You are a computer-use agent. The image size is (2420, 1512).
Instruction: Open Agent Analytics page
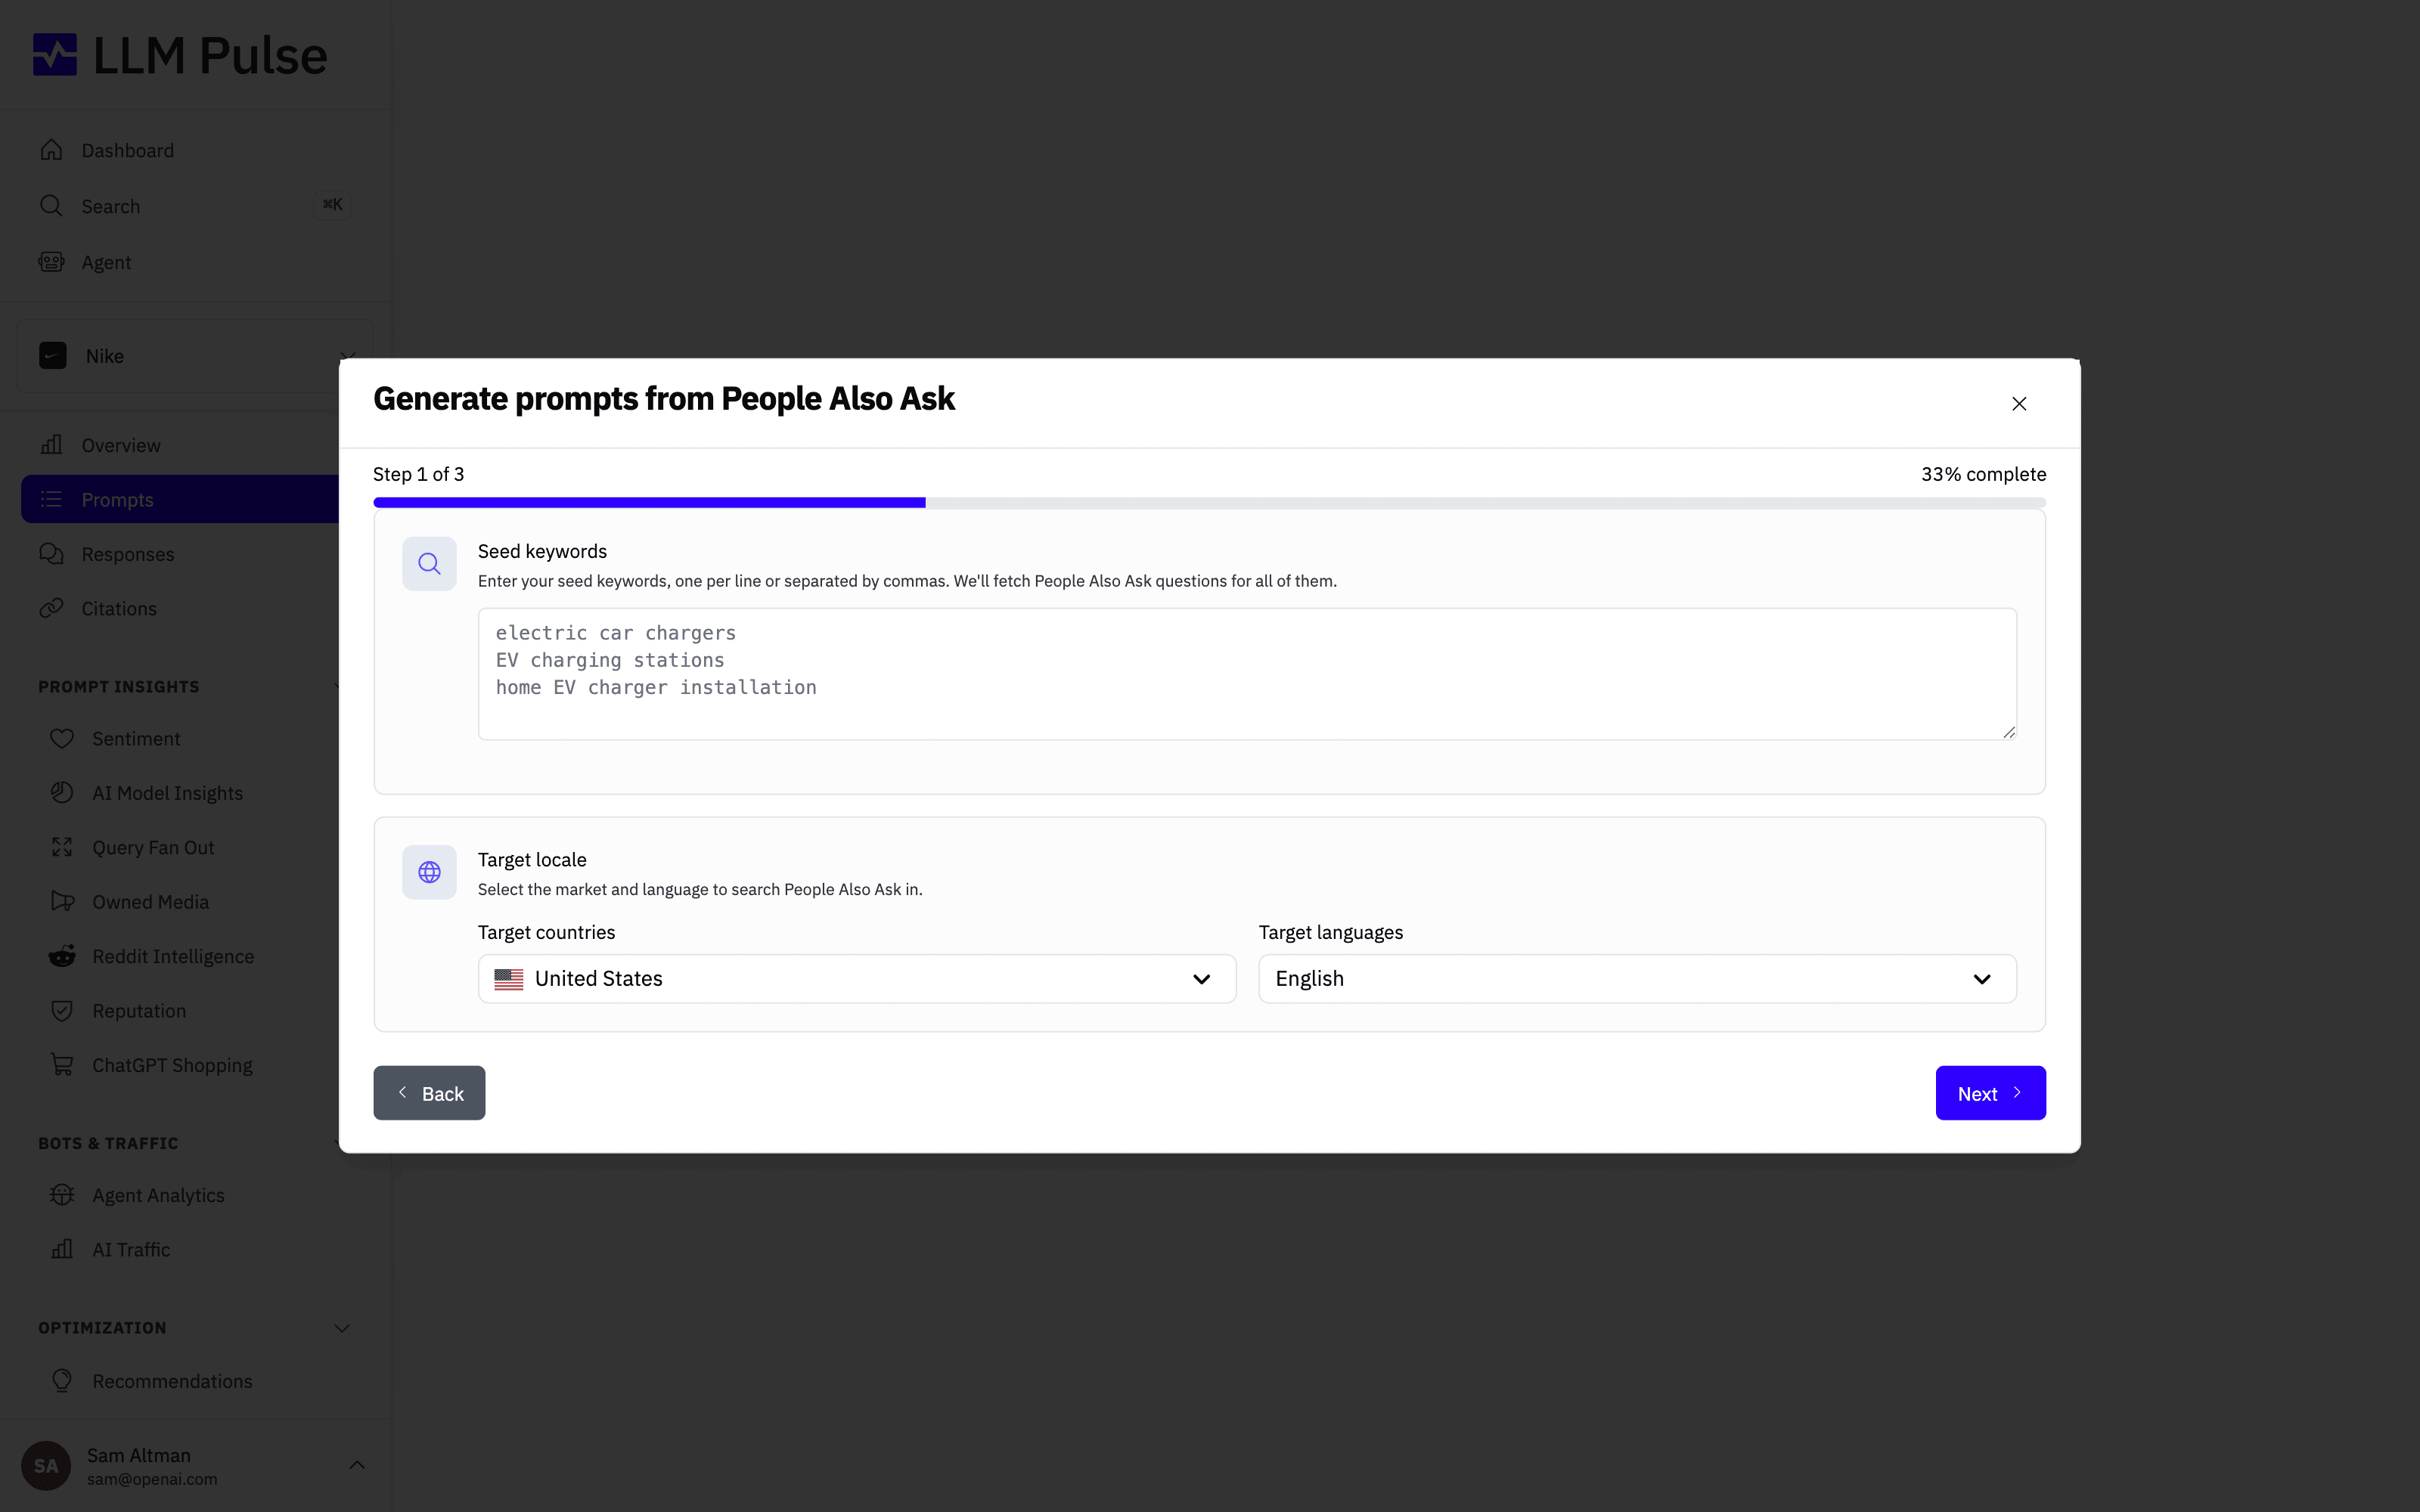pyautogui.click(x=158, y=1195)
